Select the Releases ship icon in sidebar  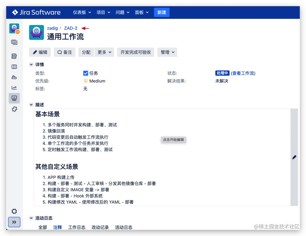[x=14, y=77]
